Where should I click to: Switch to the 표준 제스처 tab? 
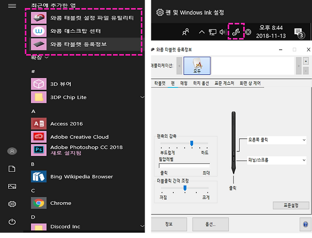pos(224,83)
